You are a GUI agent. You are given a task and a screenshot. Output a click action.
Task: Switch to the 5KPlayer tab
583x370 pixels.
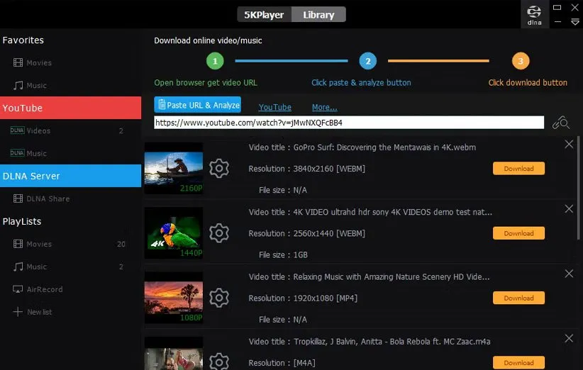click(x=264, y=14)
